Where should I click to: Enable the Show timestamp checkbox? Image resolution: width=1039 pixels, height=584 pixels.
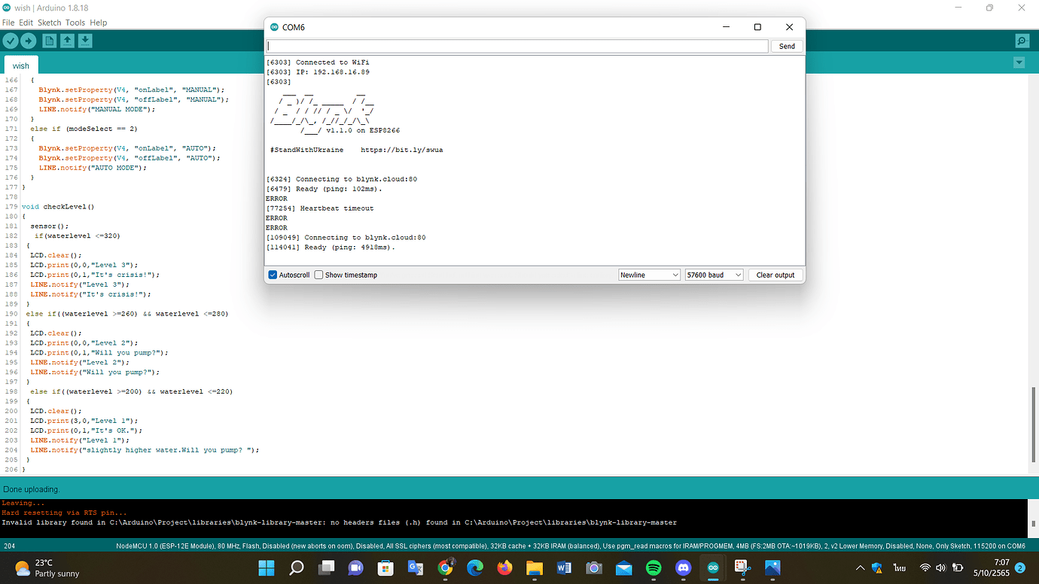tap(318, 275)
